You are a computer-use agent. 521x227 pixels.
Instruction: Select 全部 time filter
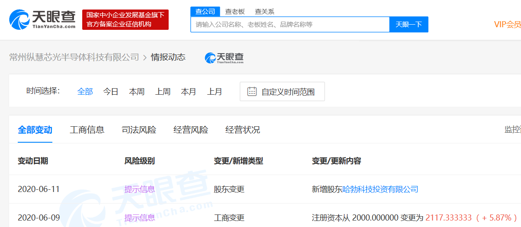[85, 92]
